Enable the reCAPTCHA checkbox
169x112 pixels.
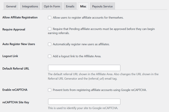50,90
